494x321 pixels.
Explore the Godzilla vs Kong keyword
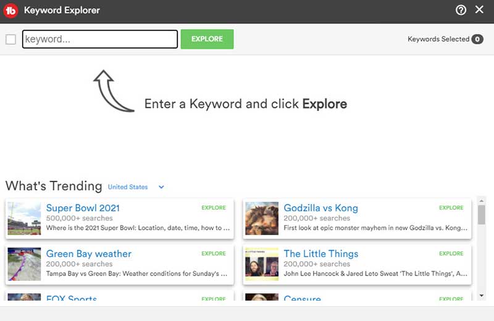[451, 208]
